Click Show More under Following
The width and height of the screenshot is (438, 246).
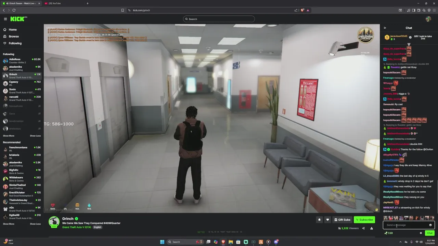pos(9,136)
